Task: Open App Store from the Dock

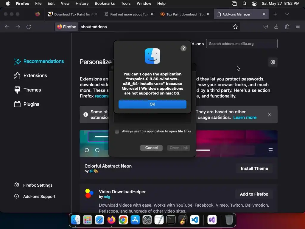Action: coord(135,220)
